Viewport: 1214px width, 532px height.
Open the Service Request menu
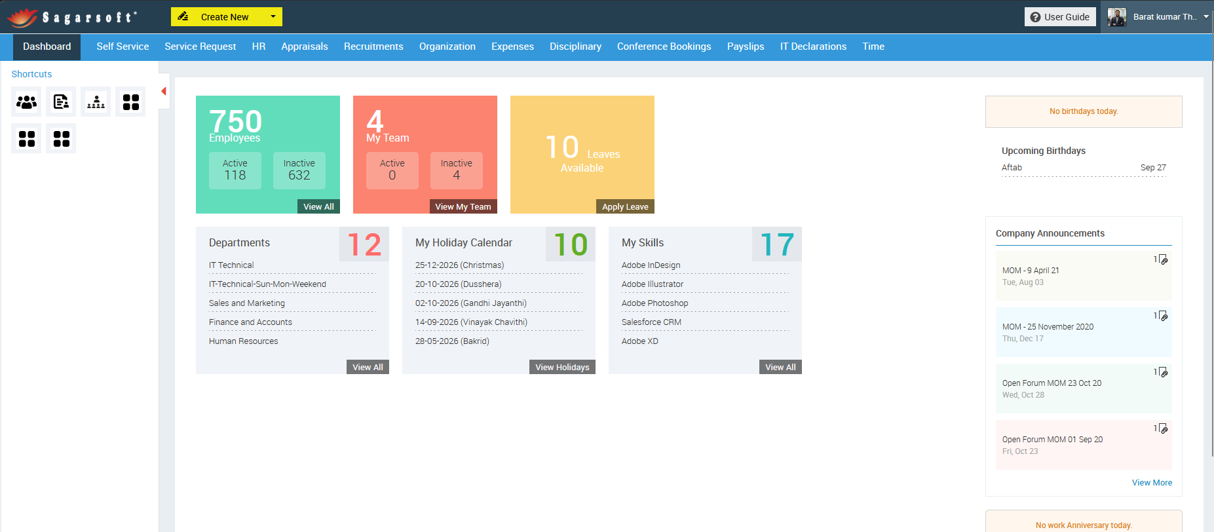point(200,47)
